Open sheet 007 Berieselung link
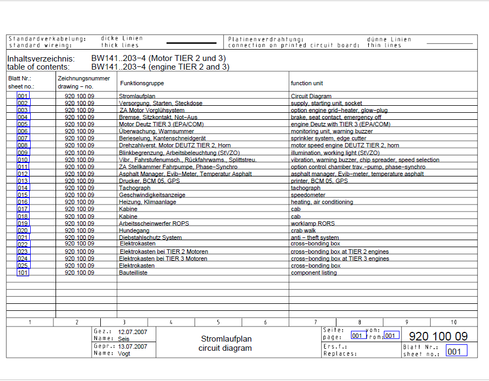This screenshot has width=489, height=381. click(23, 138)
